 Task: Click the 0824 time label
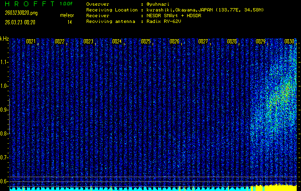[117, 42]
